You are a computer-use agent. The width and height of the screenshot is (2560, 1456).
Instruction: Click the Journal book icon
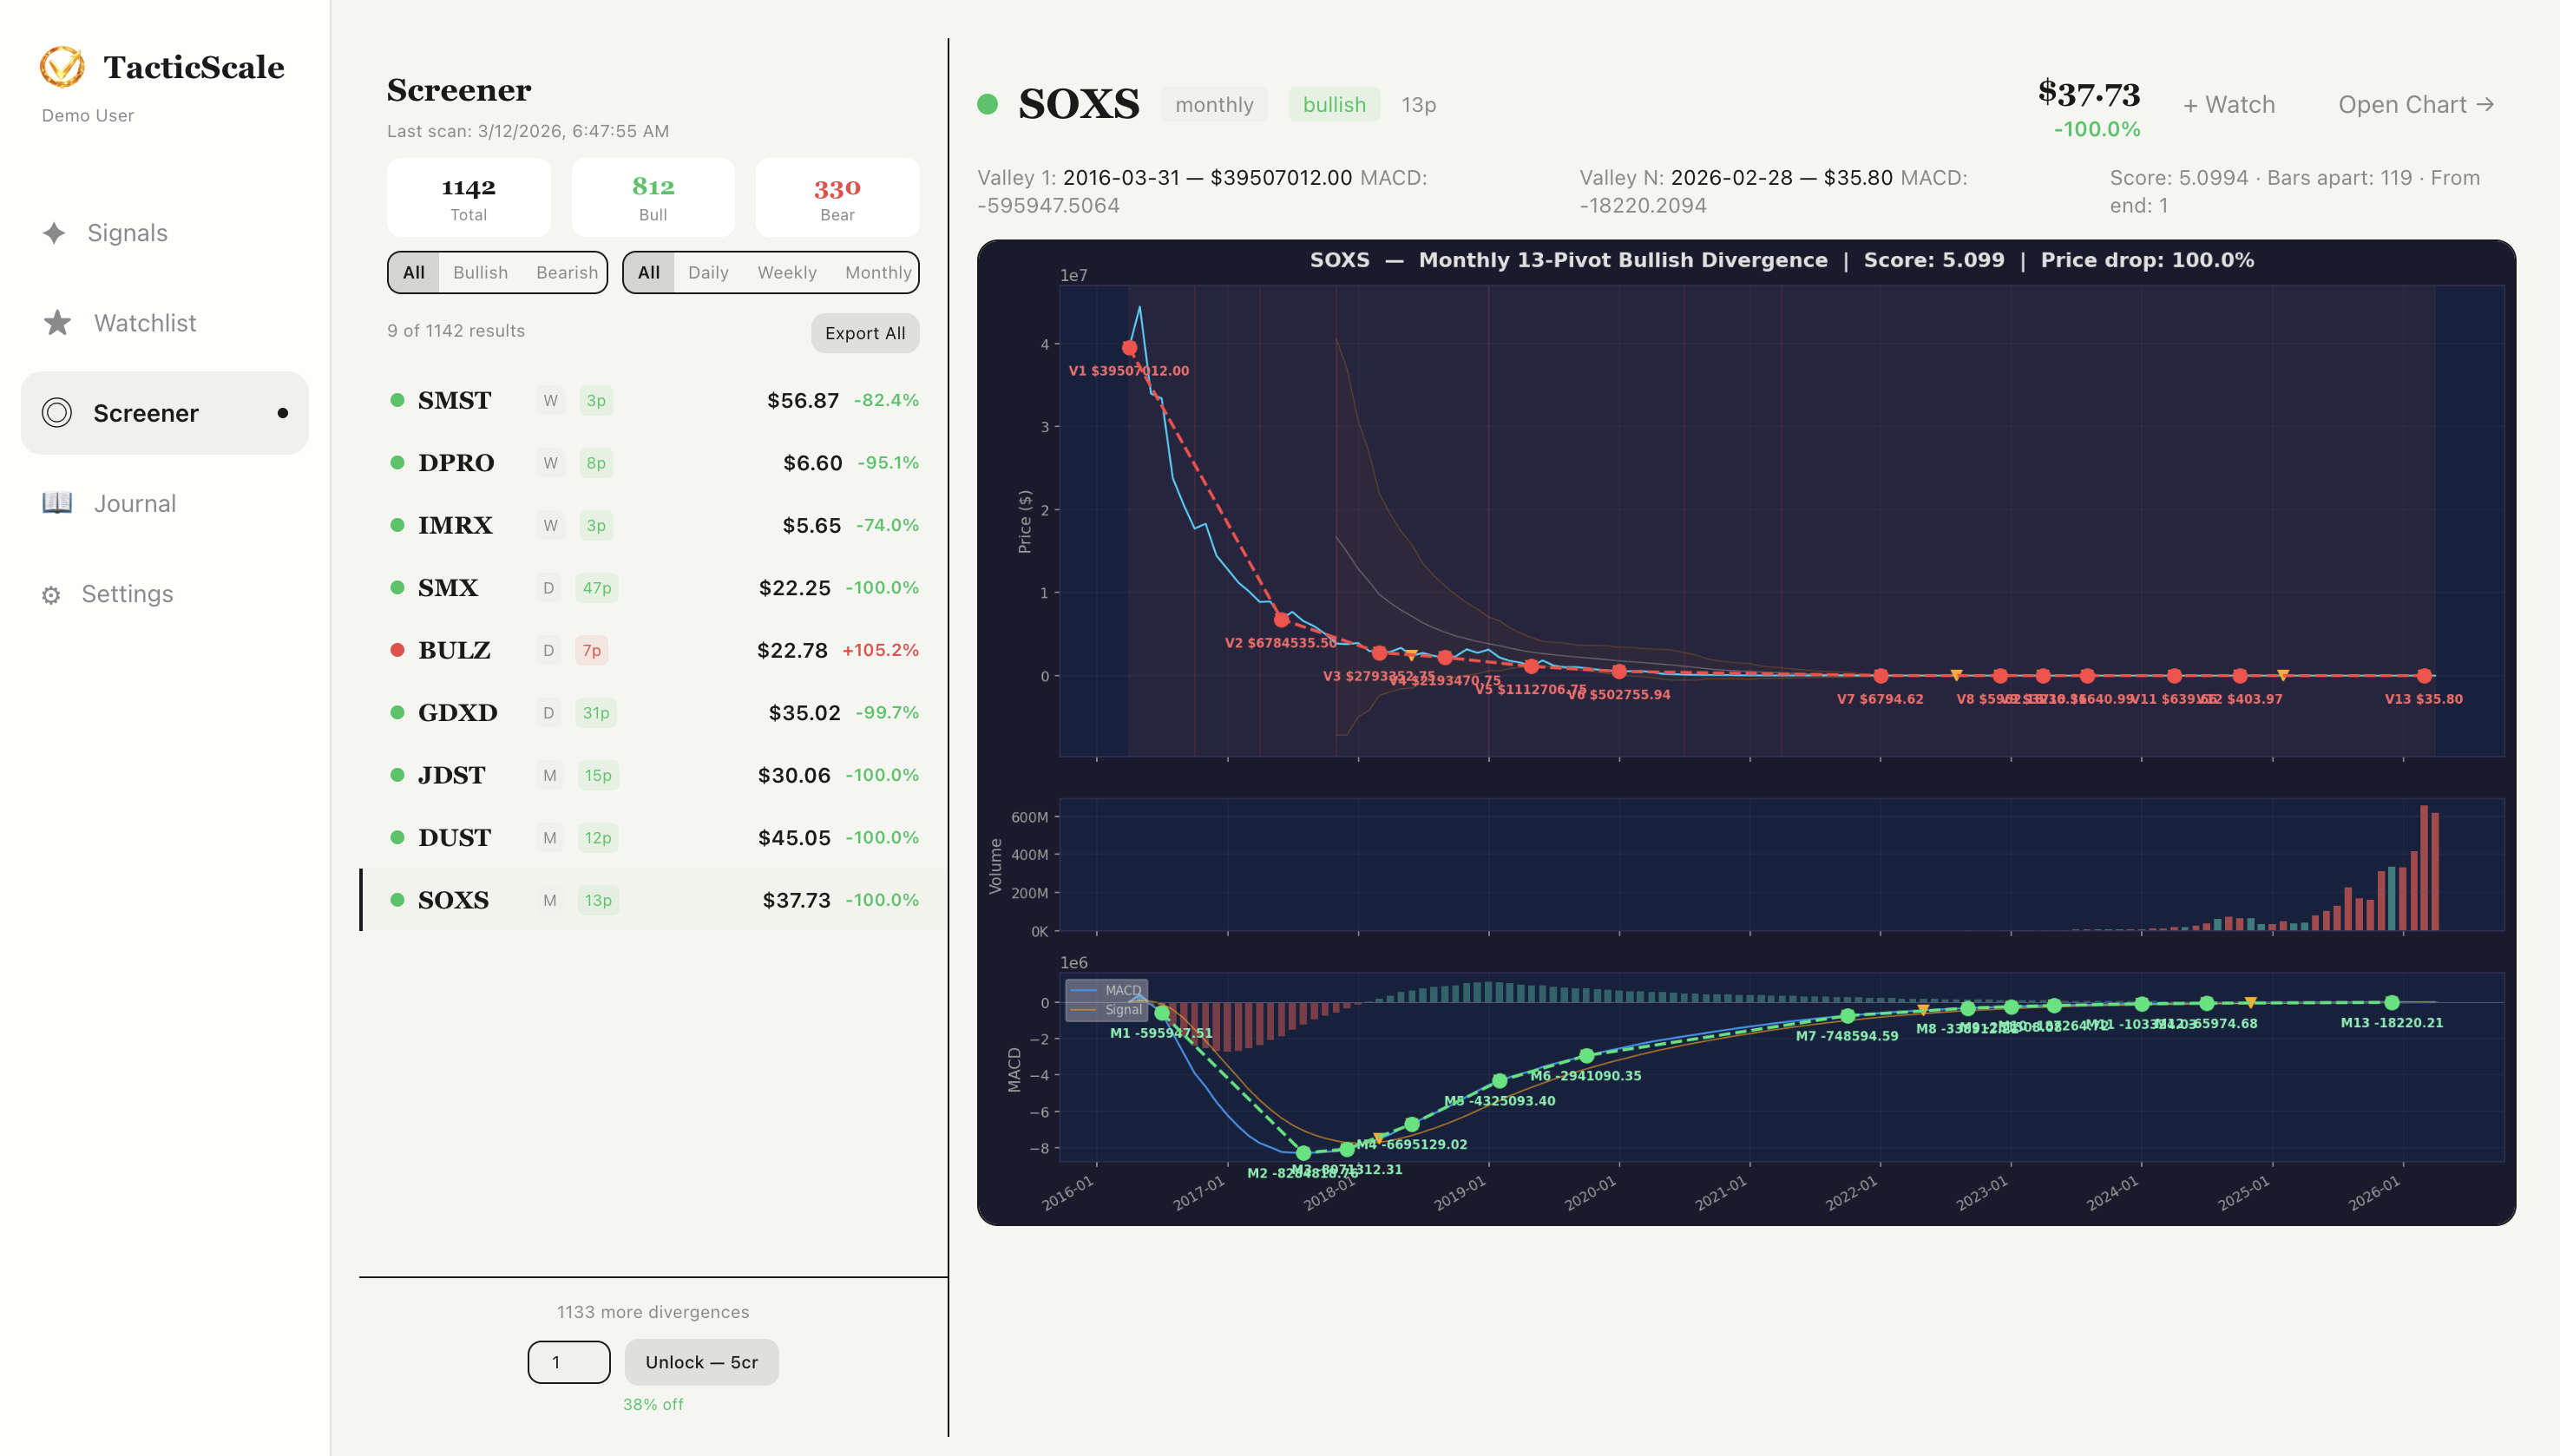57,503
